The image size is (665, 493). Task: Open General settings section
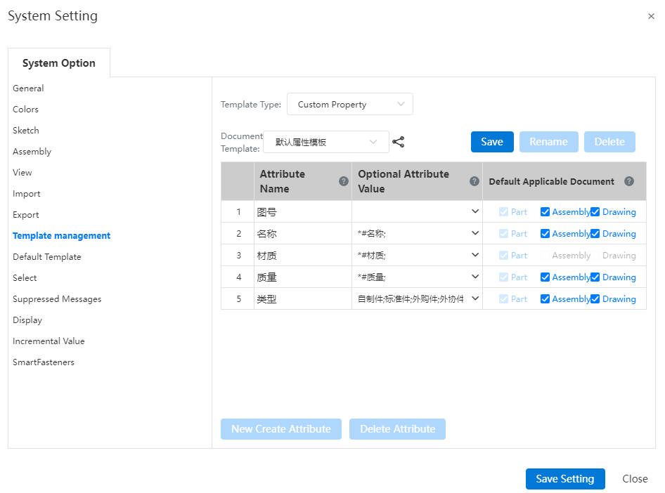pos(28,88)
